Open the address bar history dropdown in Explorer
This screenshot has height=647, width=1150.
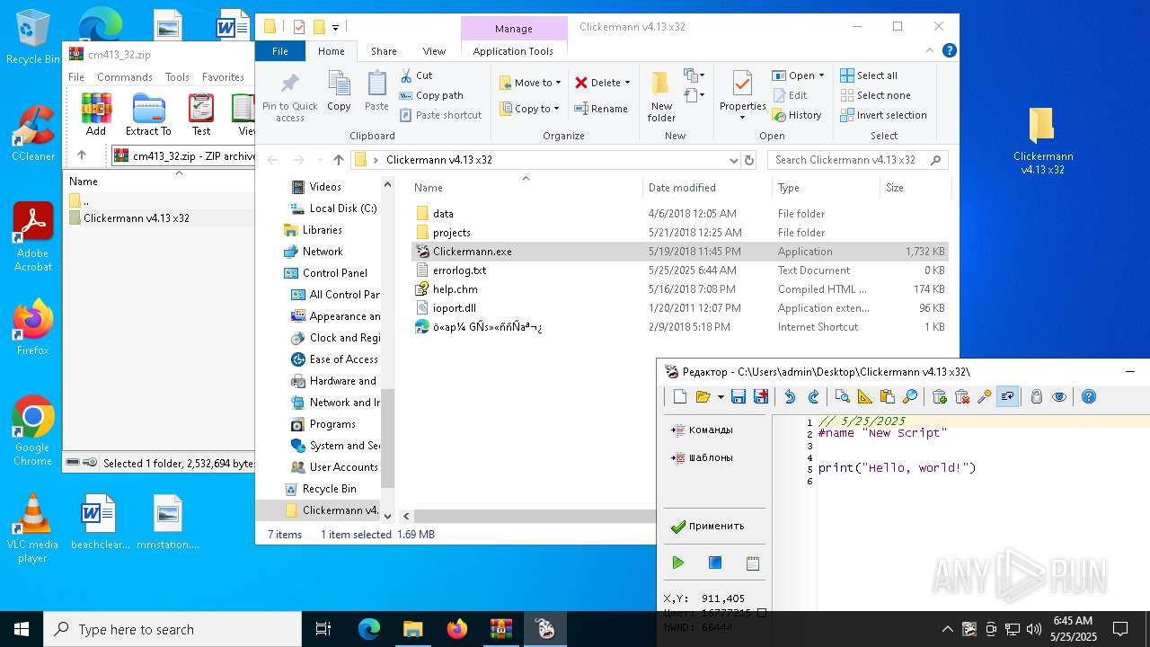click(x=734, y=160)
